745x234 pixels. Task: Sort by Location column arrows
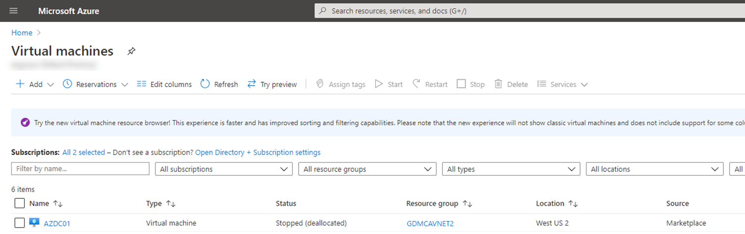pyautogui.click(x=573, y=204)
